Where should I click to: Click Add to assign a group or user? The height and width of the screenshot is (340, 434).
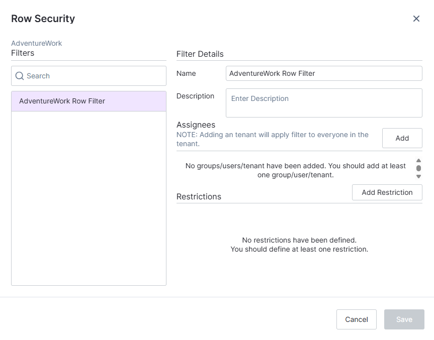tap(402, 138)
